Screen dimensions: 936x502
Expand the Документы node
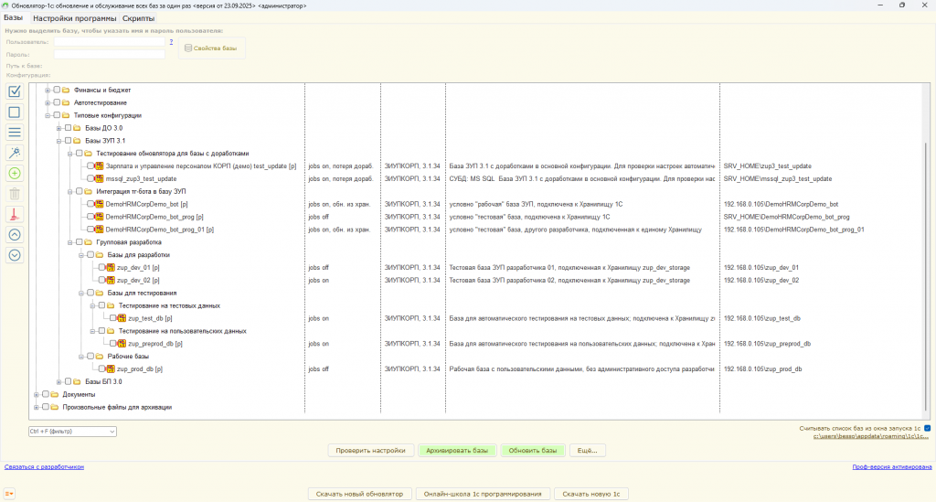[37, 394]
